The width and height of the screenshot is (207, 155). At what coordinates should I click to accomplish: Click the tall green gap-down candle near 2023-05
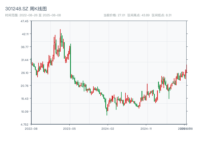tap(70, 61)
